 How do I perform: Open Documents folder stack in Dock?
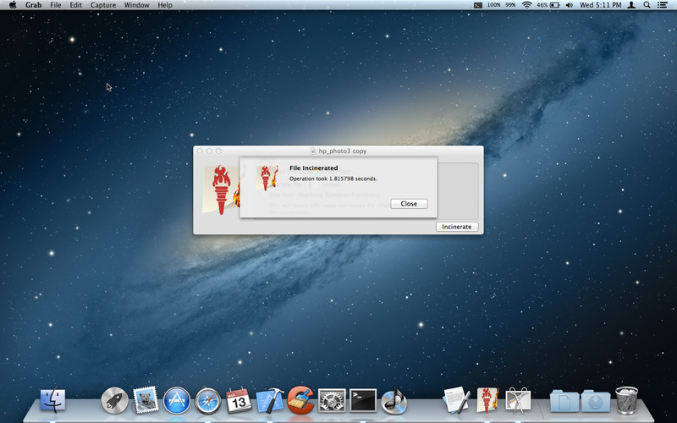564,401
